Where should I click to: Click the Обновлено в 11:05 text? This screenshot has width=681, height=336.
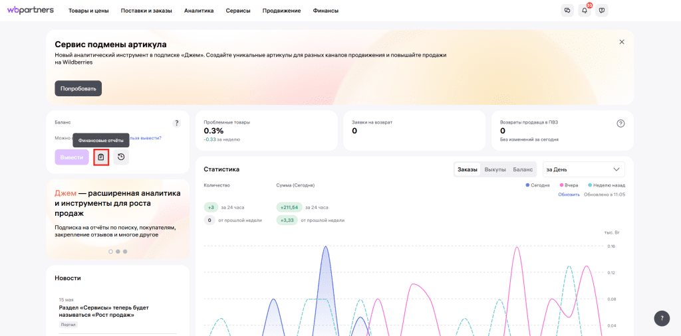pos(605,195)
